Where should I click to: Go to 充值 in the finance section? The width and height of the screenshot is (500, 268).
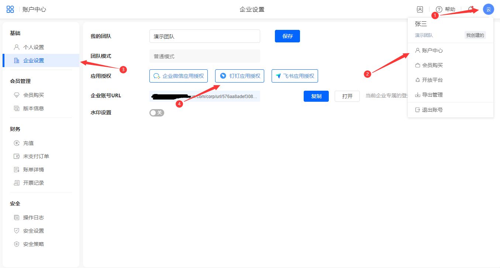click(28, 143)
